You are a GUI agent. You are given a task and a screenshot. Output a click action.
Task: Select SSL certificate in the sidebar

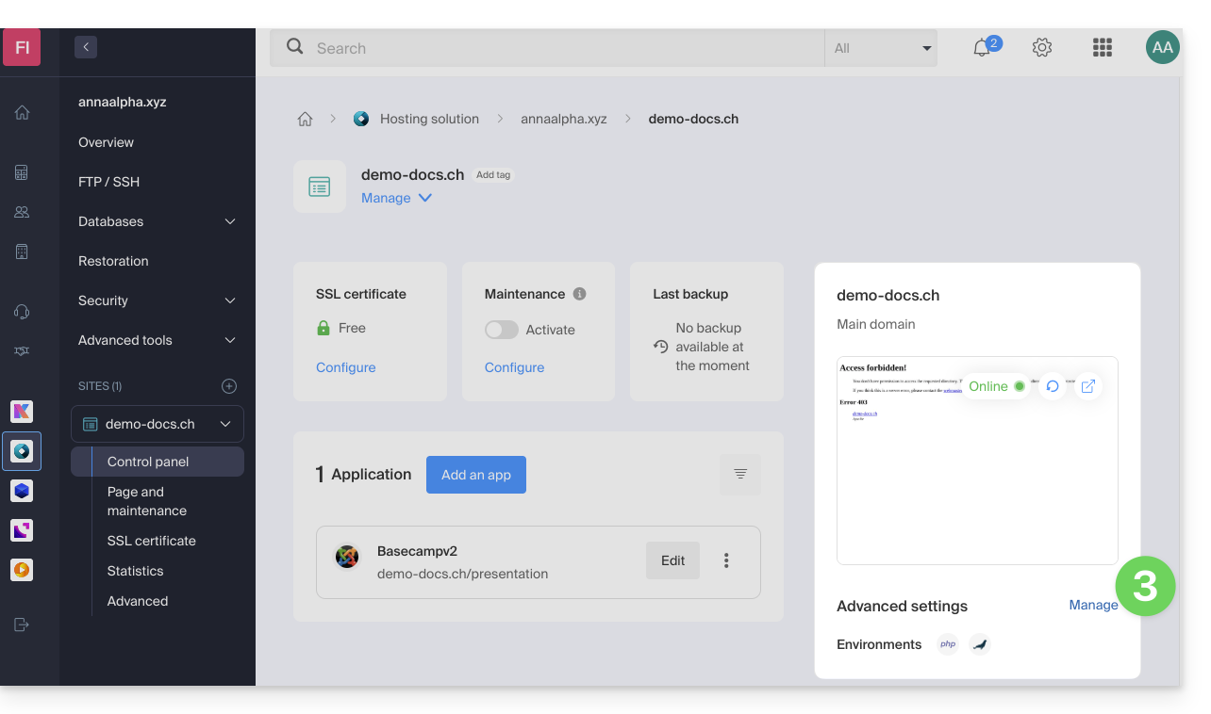point(151,541)
